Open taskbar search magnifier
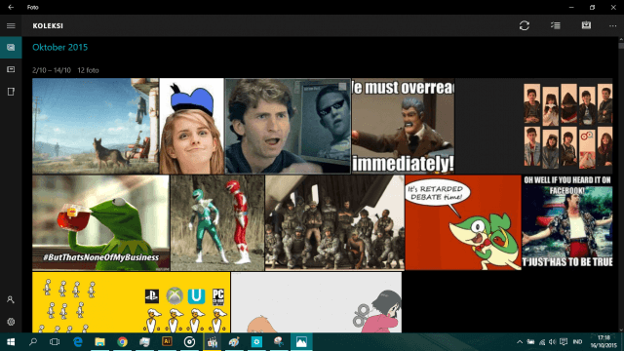 (33, 342)
